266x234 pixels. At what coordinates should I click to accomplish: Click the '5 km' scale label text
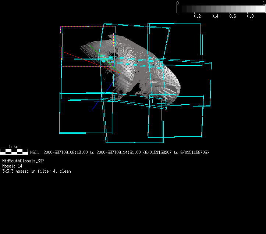14,147
